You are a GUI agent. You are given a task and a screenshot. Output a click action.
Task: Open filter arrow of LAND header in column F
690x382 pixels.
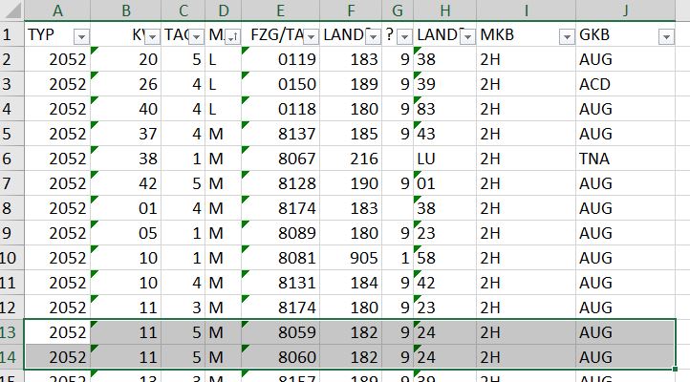tap(371, 35)
